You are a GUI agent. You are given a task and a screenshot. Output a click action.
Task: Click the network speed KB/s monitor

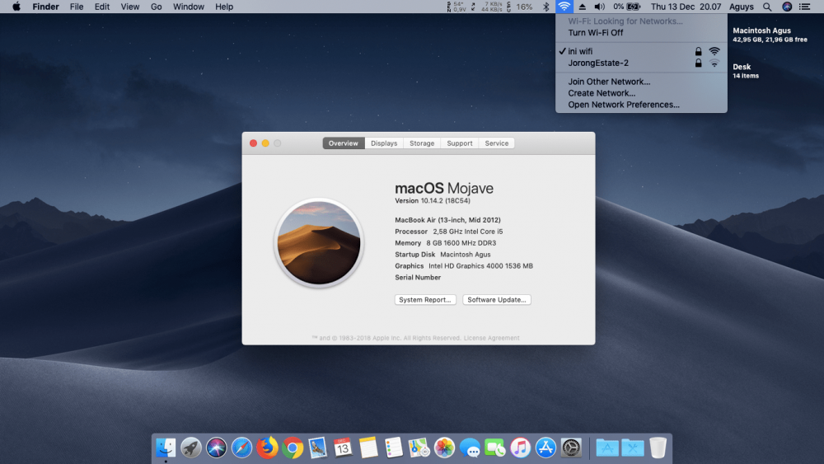pyautogui.click(x=487, y=7)
